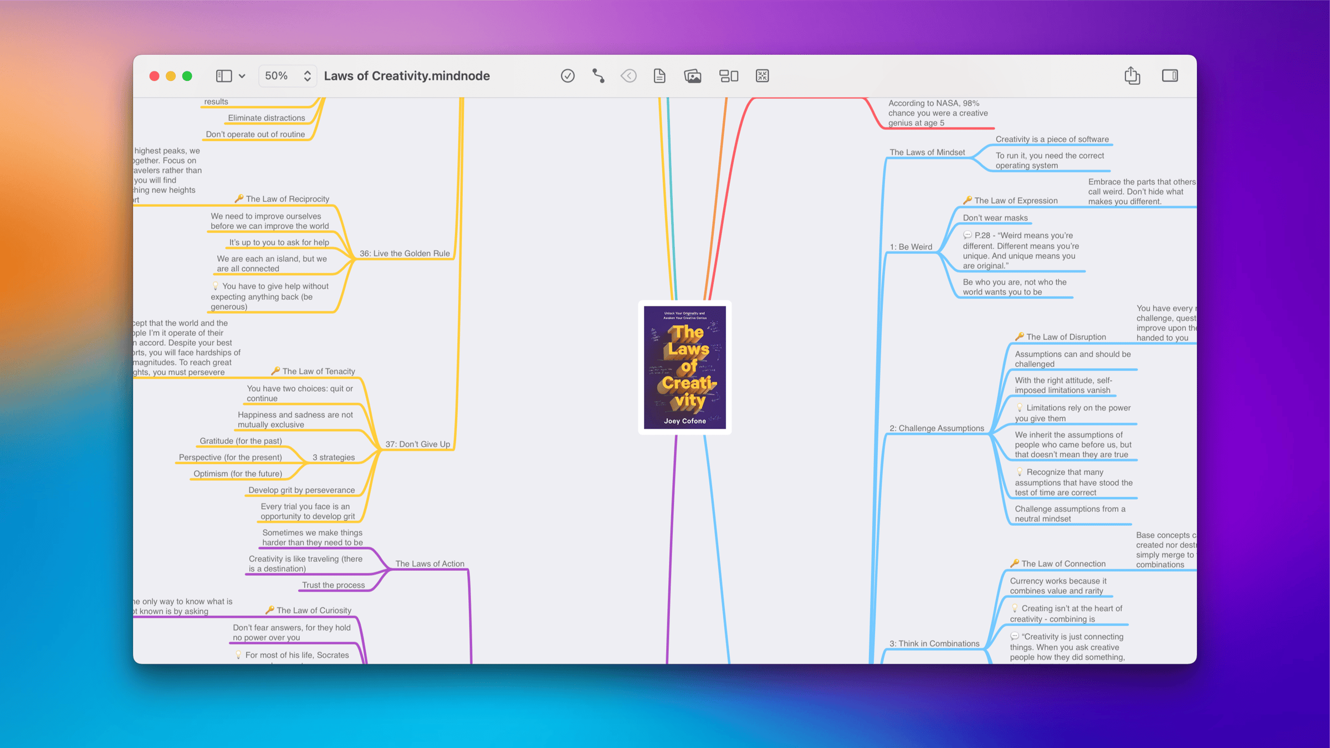The width and height of the screenshot is (1330, 748).
Task: Select The Law of Curiosity node
Action: point(308,610)
